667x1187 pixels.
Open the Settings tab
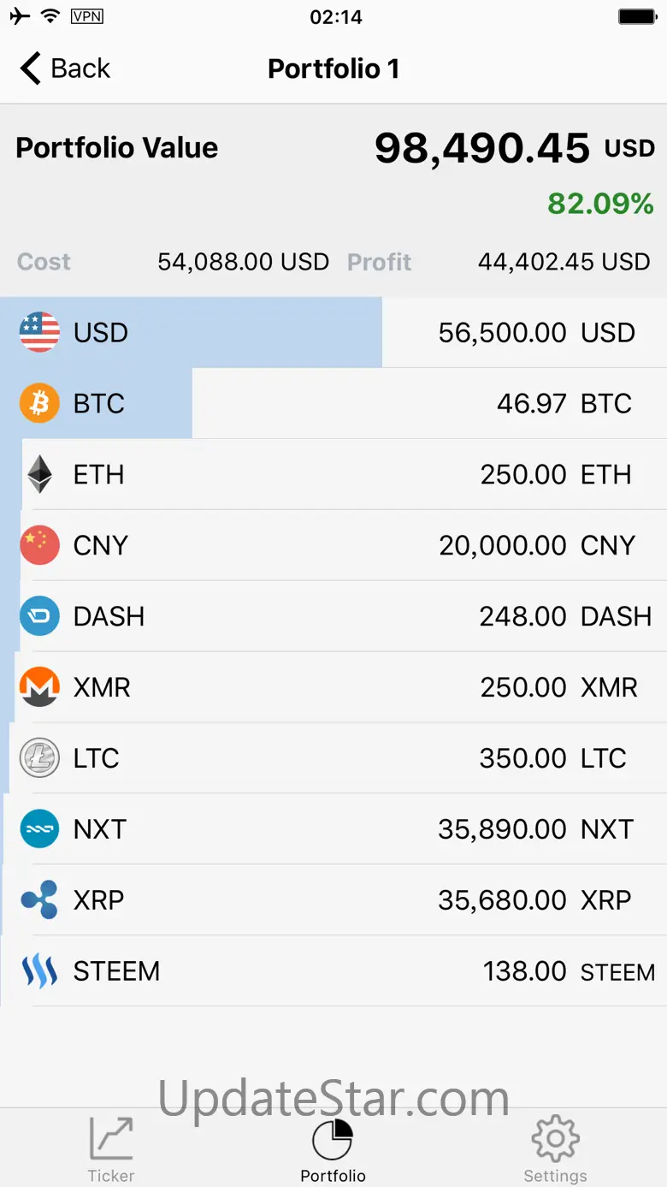[x=555, y=1149]
